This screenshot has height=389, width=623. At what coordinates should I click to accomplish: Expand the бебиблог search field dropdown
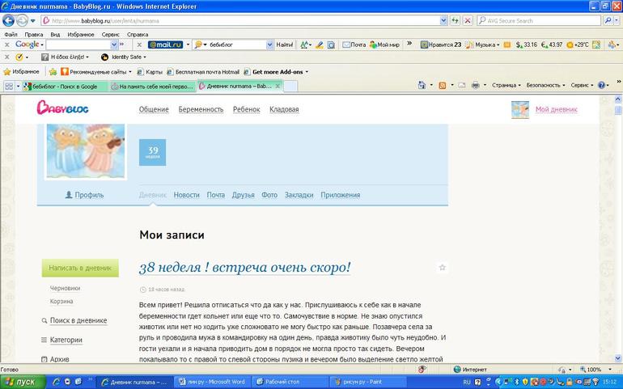pos(269,45)
